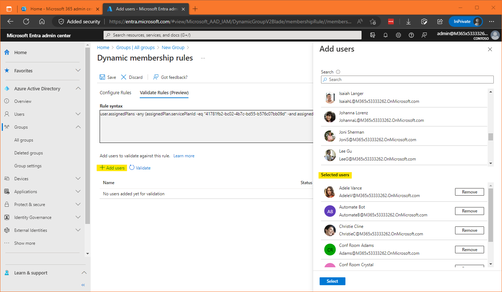Click the Add users button
The width and height of the screenshot is (502, 292).
112,168
